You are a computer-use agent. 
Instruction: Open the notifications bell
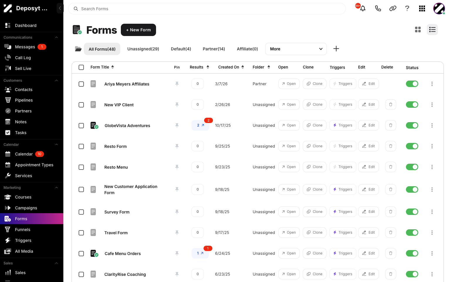click(363, 8)
